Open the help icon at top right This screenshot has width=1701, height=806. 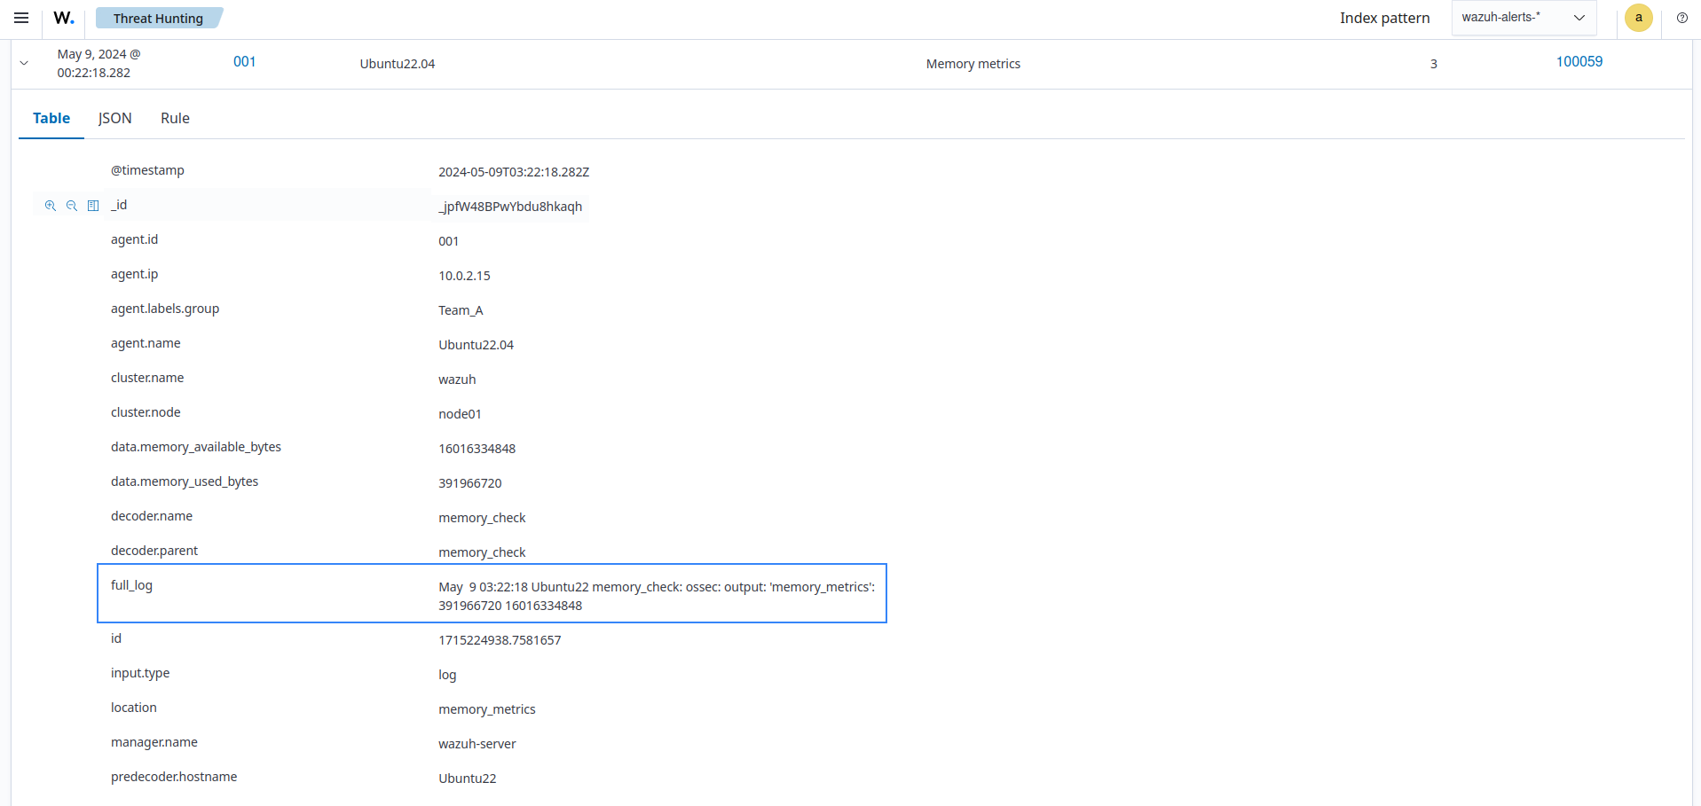pyautogui.click(x=1682, y=18)
